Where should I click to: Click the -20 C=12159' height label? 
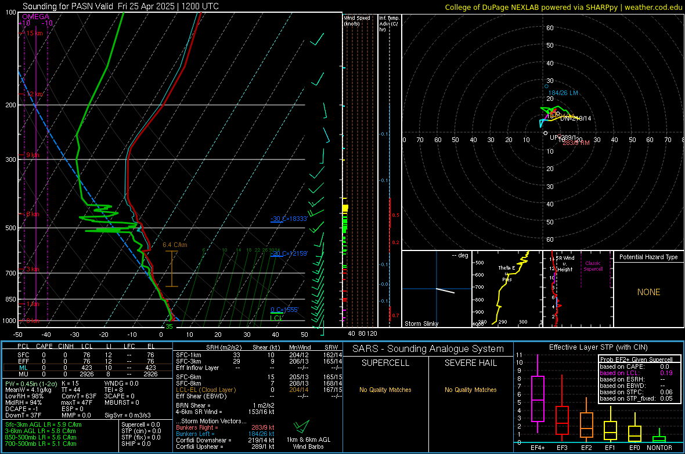[289, 253]
